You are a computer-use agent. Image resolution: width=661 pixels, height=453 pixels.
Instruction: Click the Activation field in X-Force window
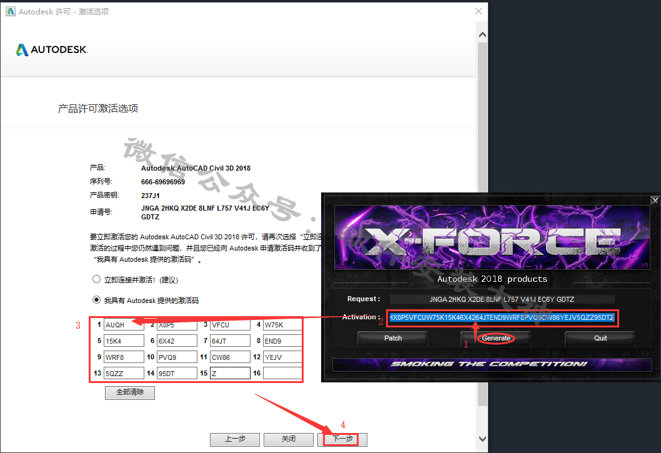502,317
